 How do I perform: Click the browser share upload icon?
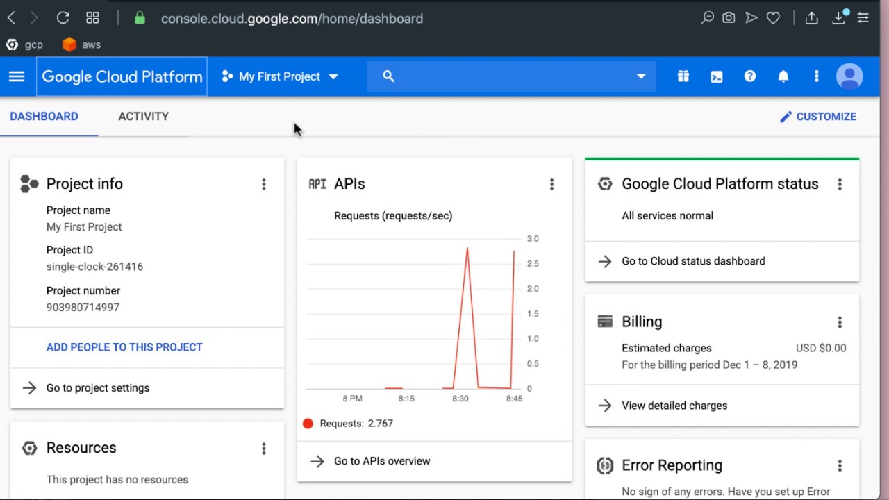click(x=811, y=18)
